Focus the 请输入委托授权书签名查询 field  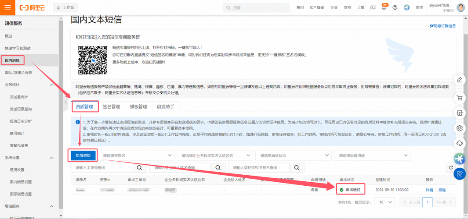click(258, 167)
